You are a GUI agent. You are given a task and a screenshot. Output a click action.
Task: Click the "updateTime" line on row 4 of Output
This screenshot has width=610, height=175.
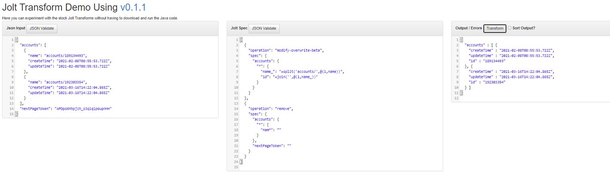click(511, 56)
